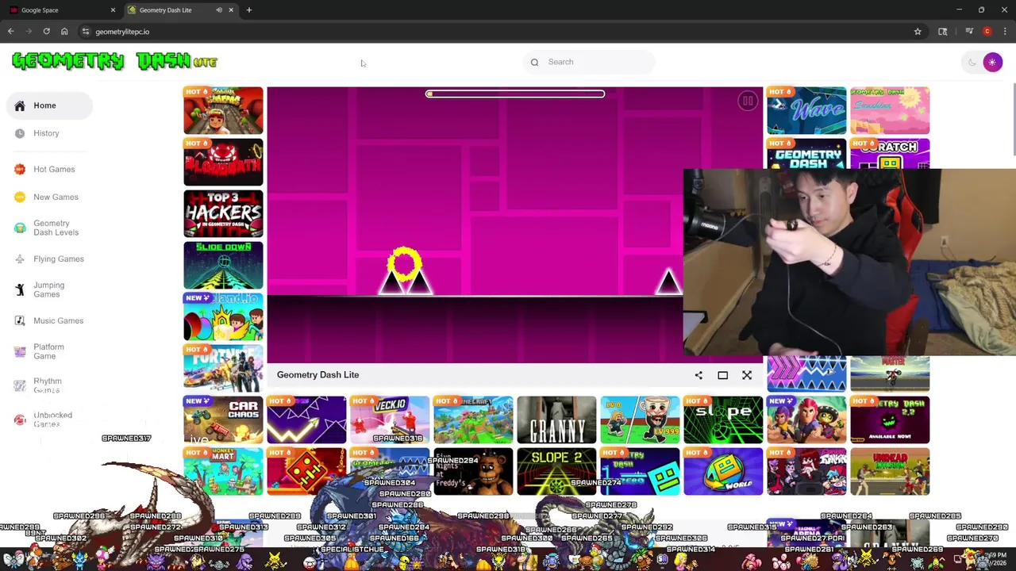Open Monkey Mart game thumbnail

click(223, 471)
